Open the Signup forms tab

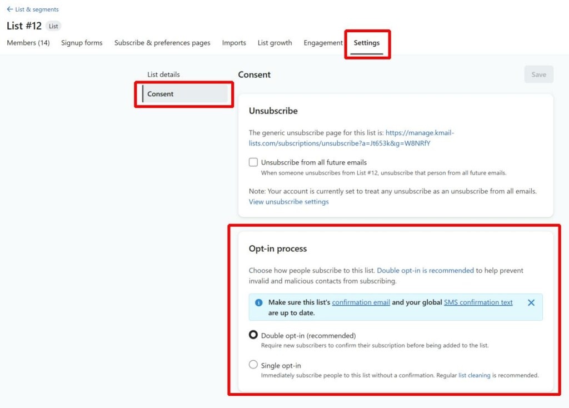coord(81,42)
